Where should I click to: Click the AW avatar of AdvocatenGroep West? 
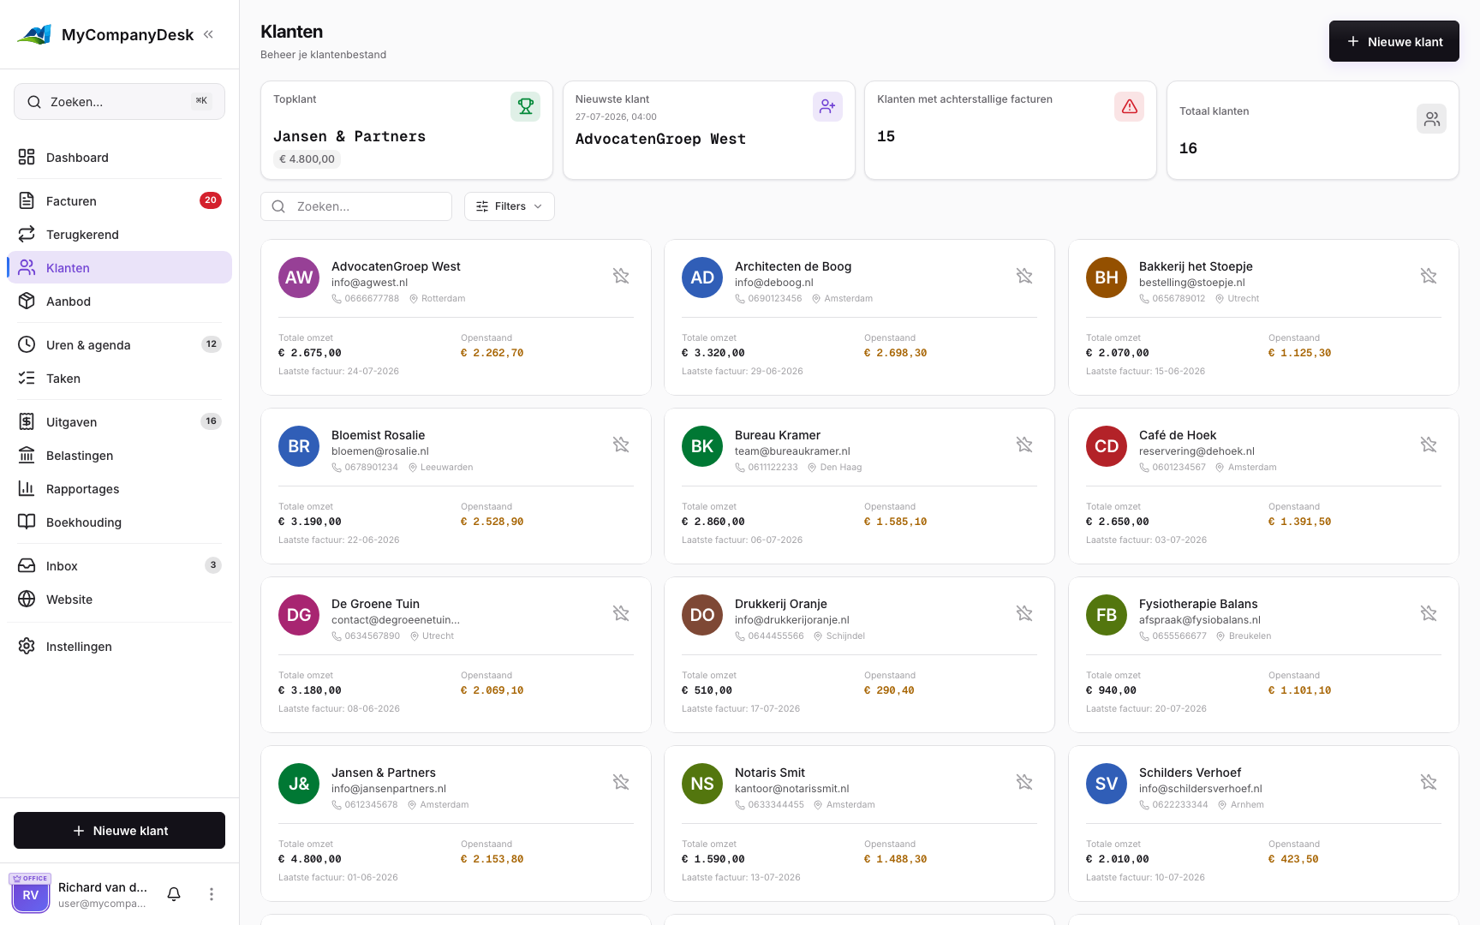click(x=299, y=277)
